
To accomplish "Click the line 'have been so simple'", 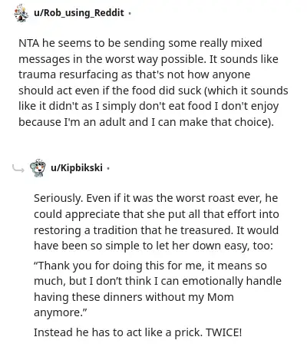I will tap(153, 246).
